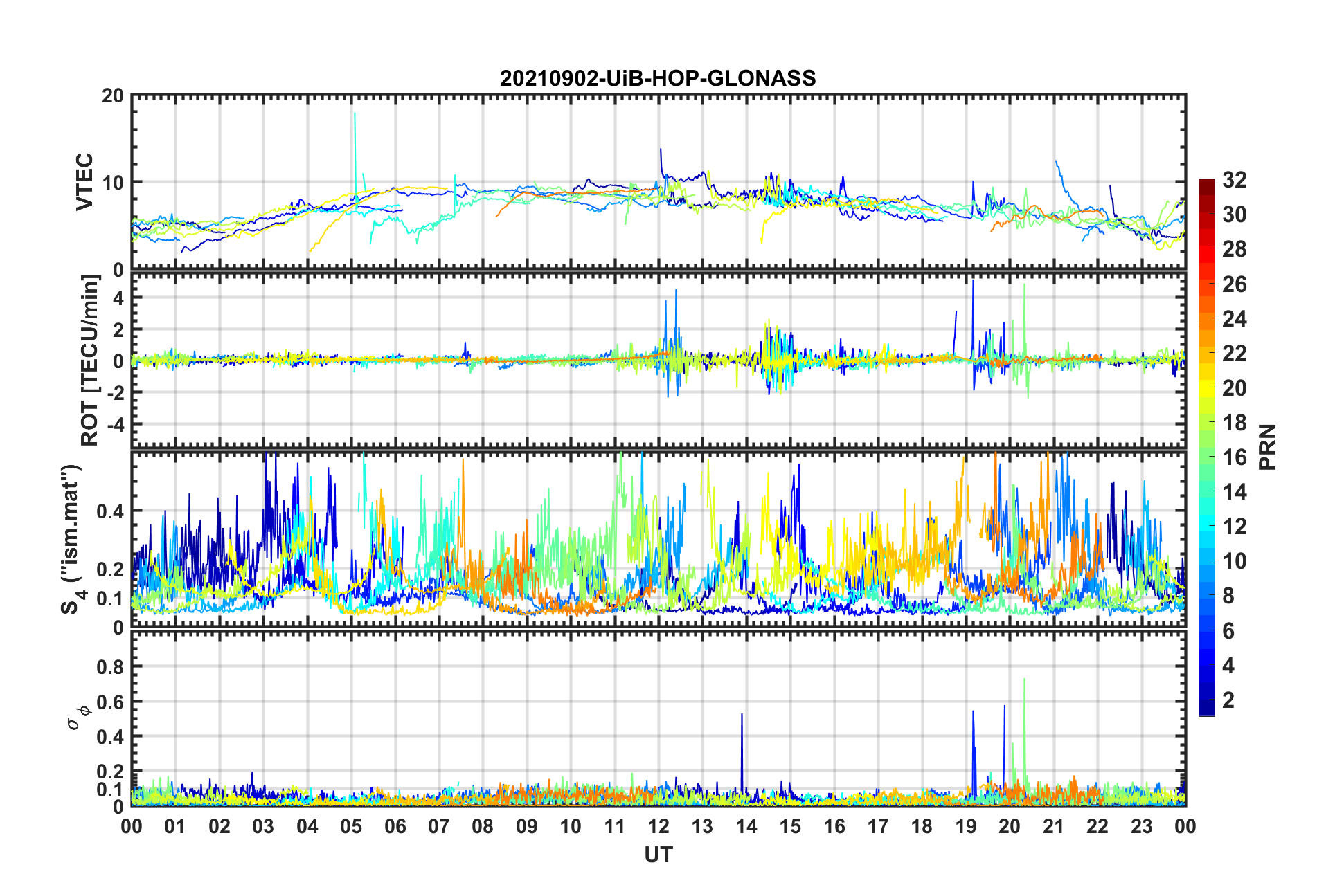Image resolution: width=1317 pixels, height=894 pixels.
Task: Click the VTEC y-axis label
Action: tap(84, 182)
